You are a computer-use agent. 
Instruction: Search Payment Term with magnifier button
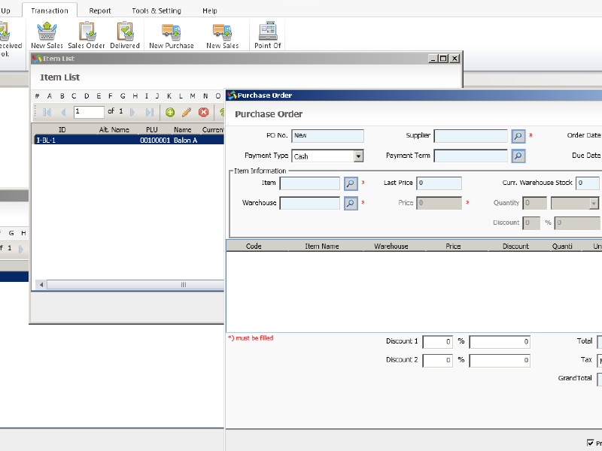[x=518, y=156]
